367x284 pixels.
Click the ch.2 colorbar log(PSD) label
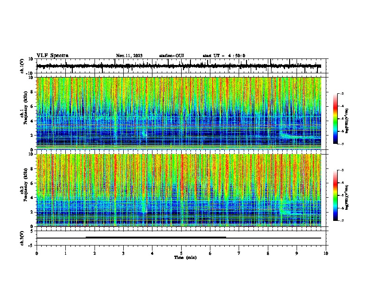pos(347,197)
